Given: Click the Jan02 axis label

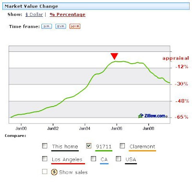Looking at the screenshot, I should pos(53,128).
